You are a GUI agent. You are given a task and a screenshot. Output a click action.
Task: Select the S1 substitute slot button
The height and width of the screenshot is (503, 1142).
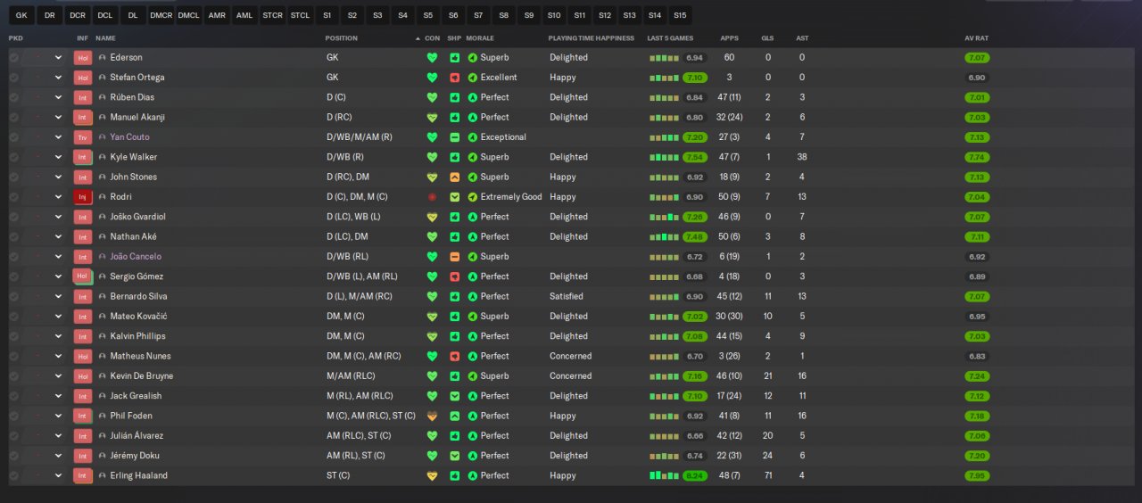click(x=327, y=15)
